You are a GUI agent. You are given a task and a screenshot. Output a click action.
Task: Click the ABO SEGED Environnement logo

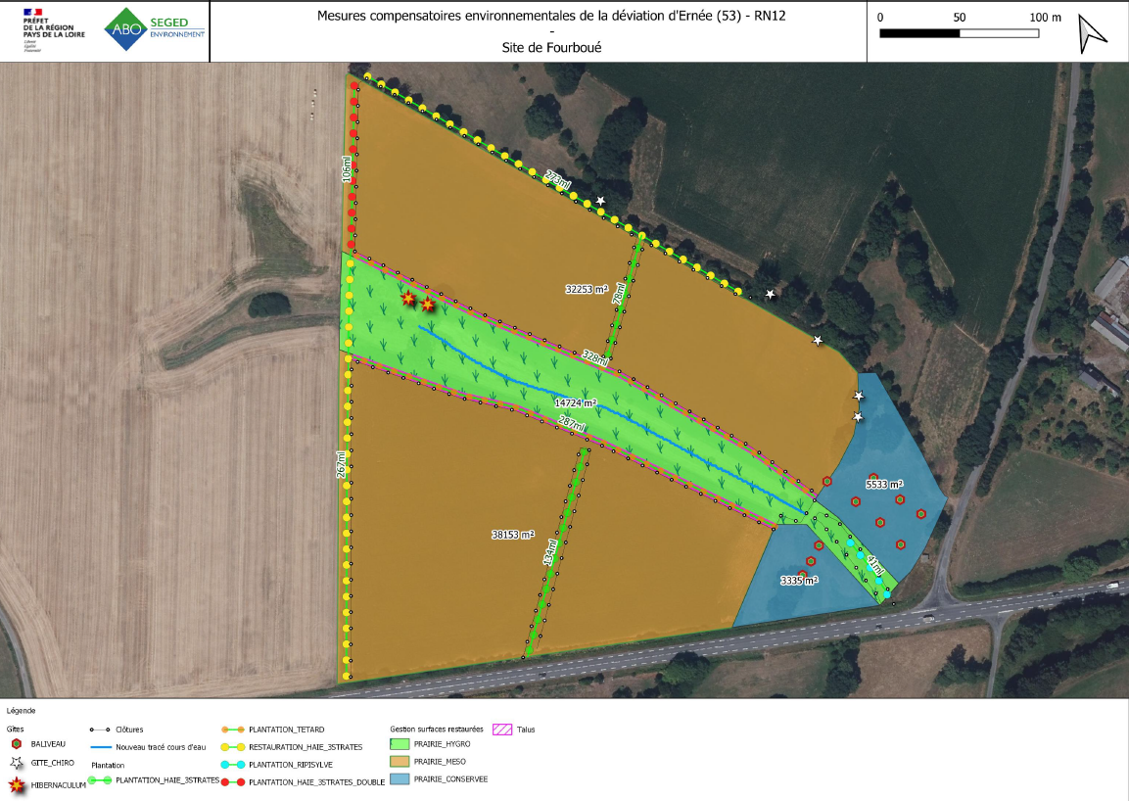click(156, 29)
